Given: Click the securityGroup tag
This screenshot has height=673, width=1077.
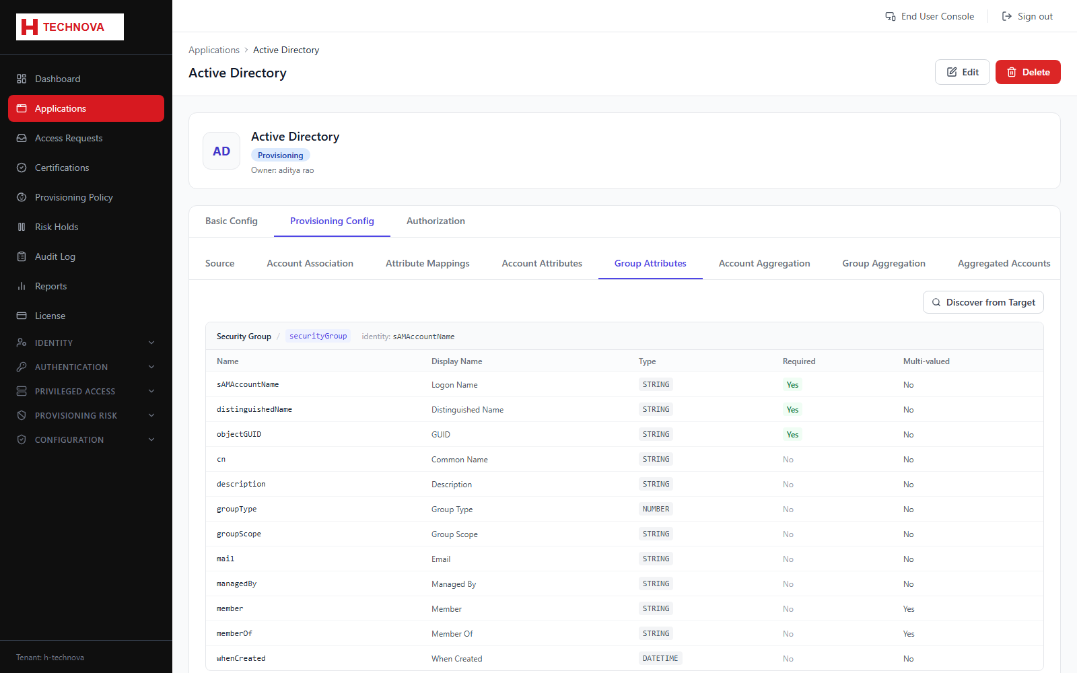Looking at the screenshot, I should 318,336.
